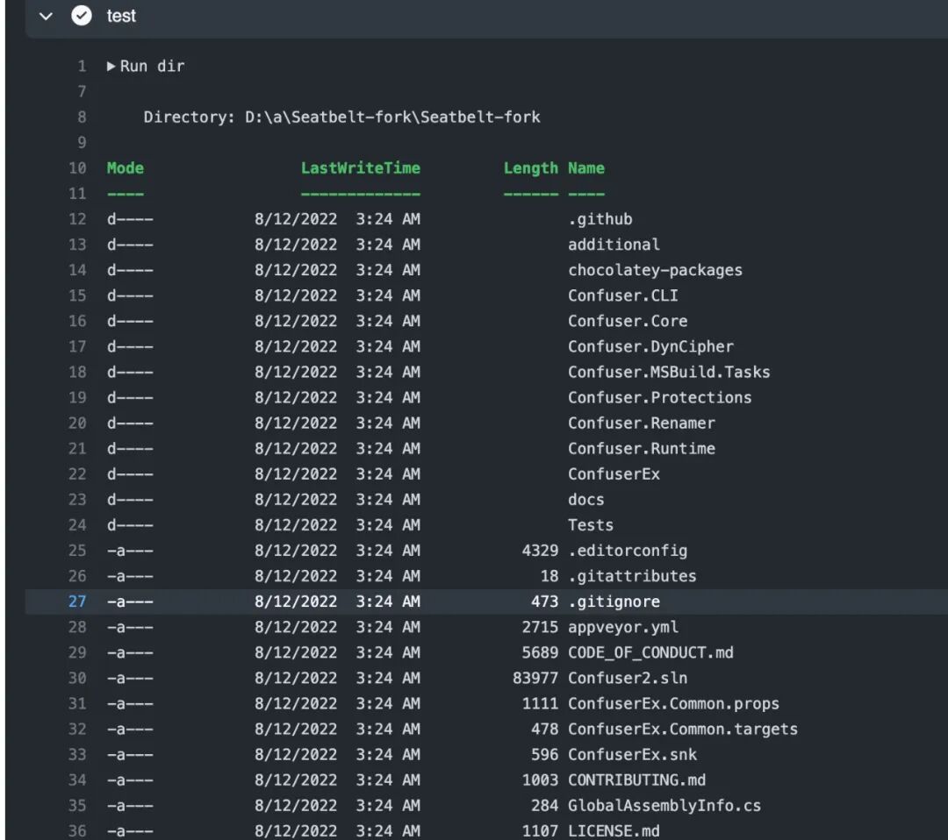Image resolution: width=948 pixels, height=840 pixels.
Task: Select the CODE_OF_CONDUCT.md file name
Action: [x=650, y=652]
